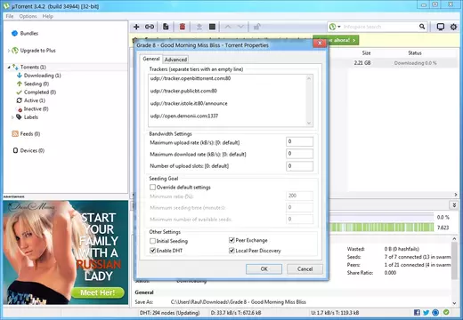
Task: Click the OK button in Torrent Properties
Action: click(x=264, y=269)
